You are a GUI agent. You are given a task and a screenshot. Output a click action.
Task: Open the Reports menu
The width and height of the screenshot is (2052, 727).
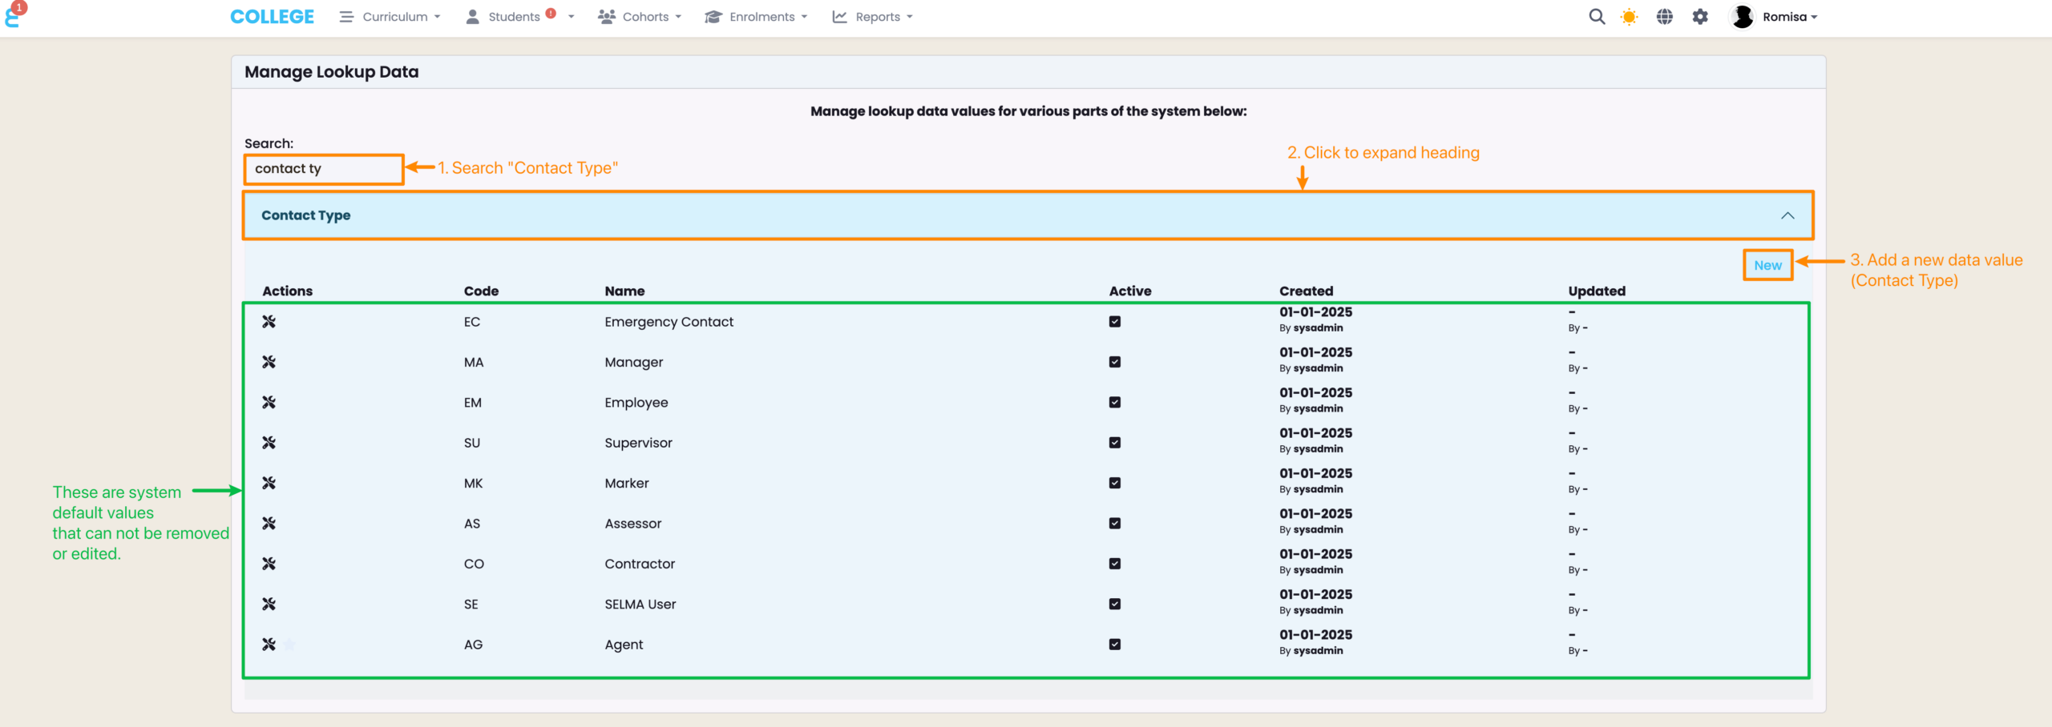pos(873,17)
